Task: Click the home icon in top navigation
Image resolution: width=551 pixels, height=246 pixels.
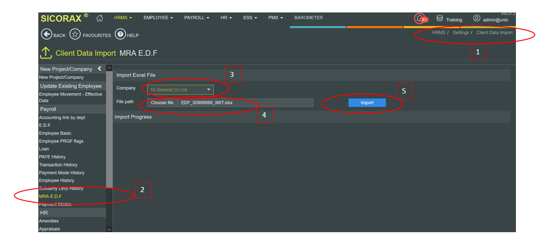Action: tap(99, 18)
